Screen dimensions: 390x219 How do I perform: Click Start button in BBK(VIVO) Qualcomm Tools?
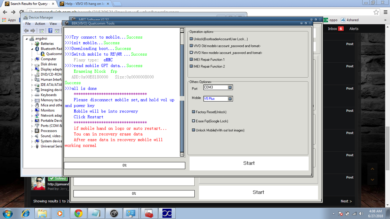[249, 163]
